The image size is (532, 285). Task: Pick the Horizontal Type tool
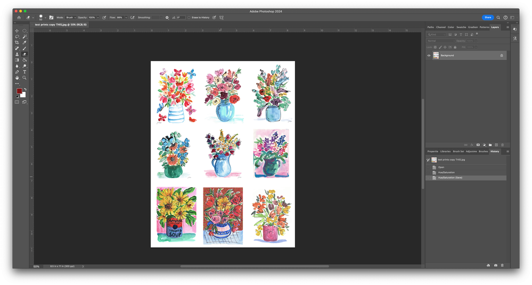click(24, 72)
